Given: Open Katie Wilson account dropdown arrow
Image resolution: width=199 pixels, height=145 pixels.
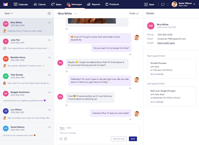Looking at the screenshot, I should click(194, 4).
